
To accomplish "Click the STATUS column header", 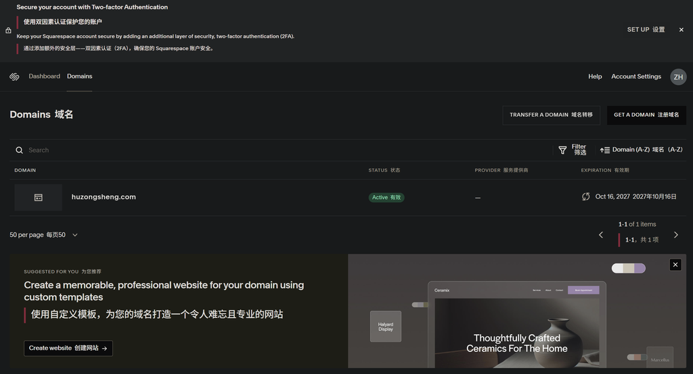I will coord(384,170).
